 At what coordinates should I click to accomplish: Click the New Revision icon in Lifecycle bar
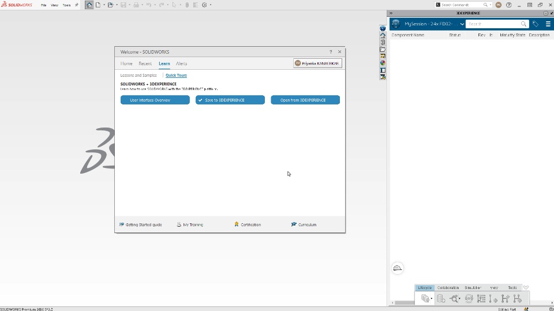tap(493, 299)
